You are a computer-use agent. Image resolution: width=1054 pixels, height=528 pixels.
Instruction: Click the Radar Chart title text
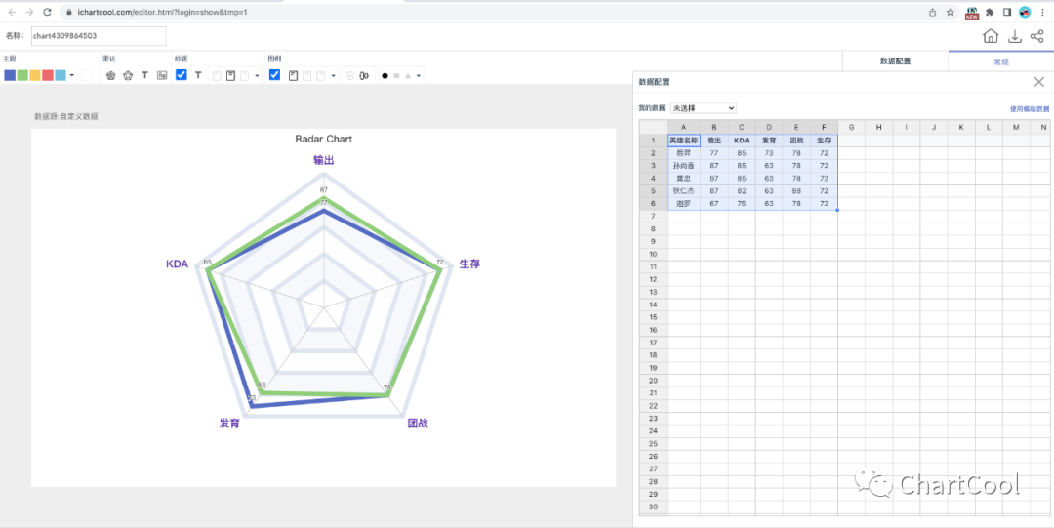[323, 140]
